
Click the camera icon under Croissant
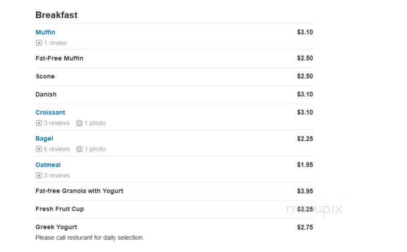click(x=79, y=123)
